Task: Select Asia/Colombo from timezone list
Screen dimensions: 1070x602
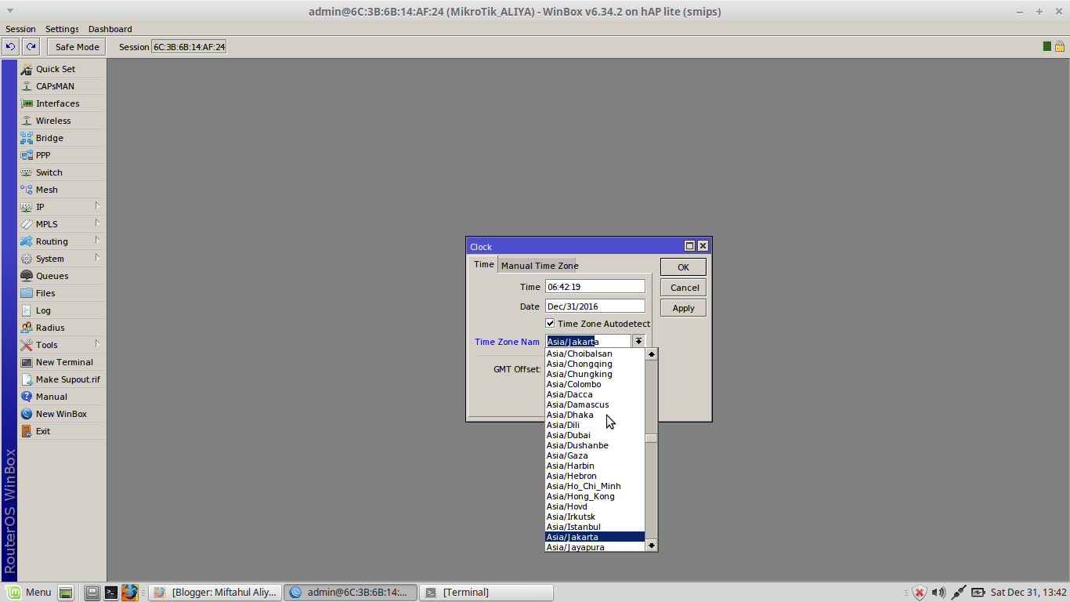Action: coord(595,384)
